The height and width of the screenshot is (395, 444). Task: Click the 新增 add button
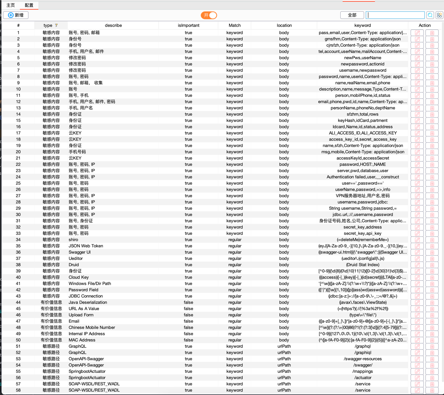[x=16, y=15]
